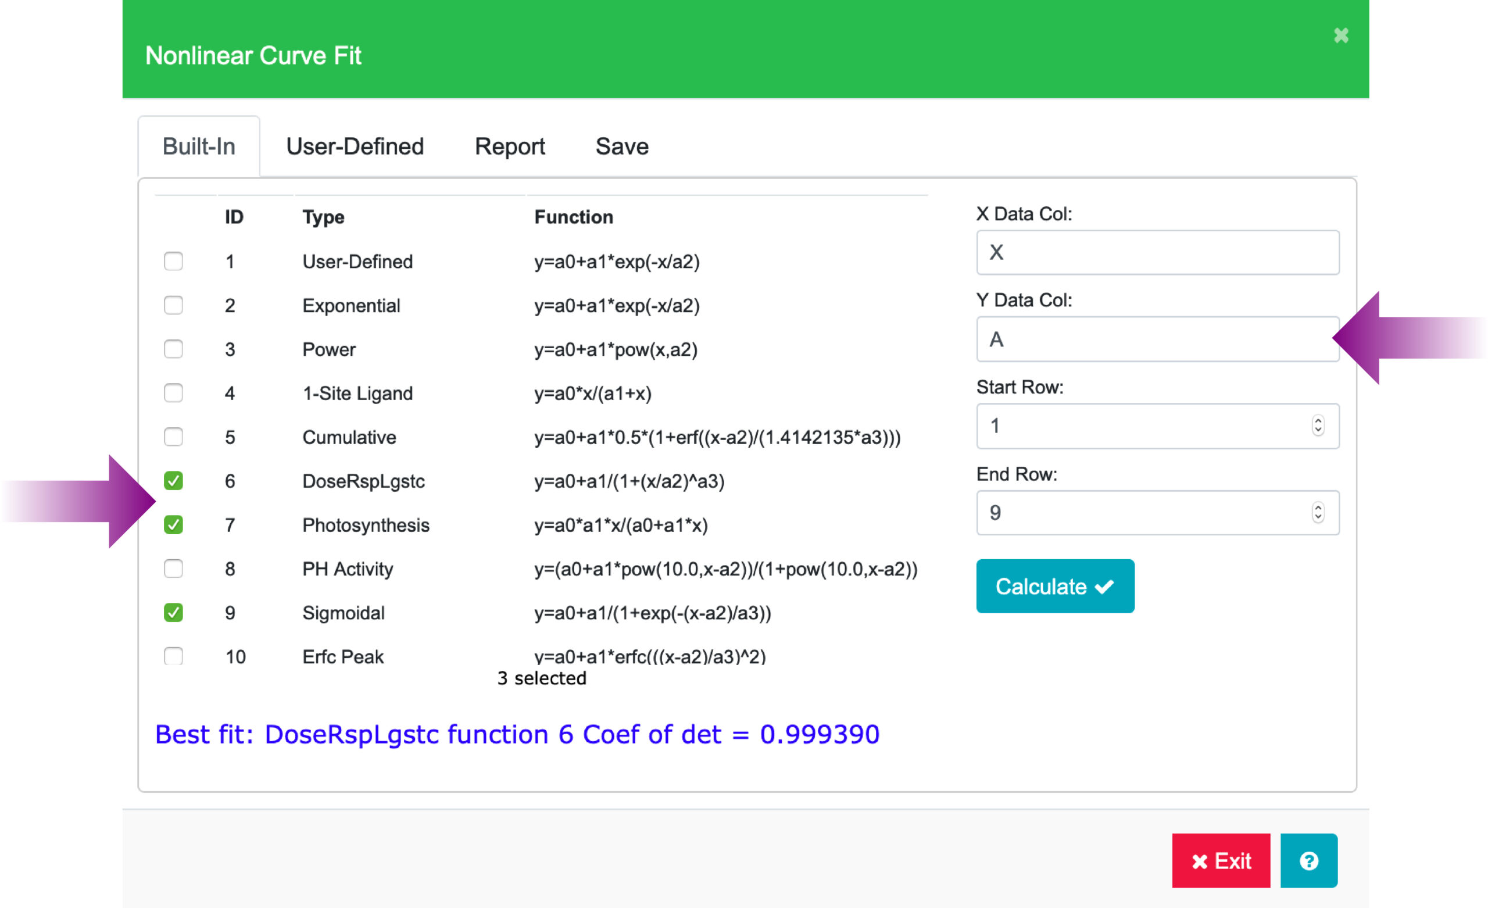This screenshot has height=908, width=1488.
Task: Focus the Y Data Col field
Action: 1157,339
